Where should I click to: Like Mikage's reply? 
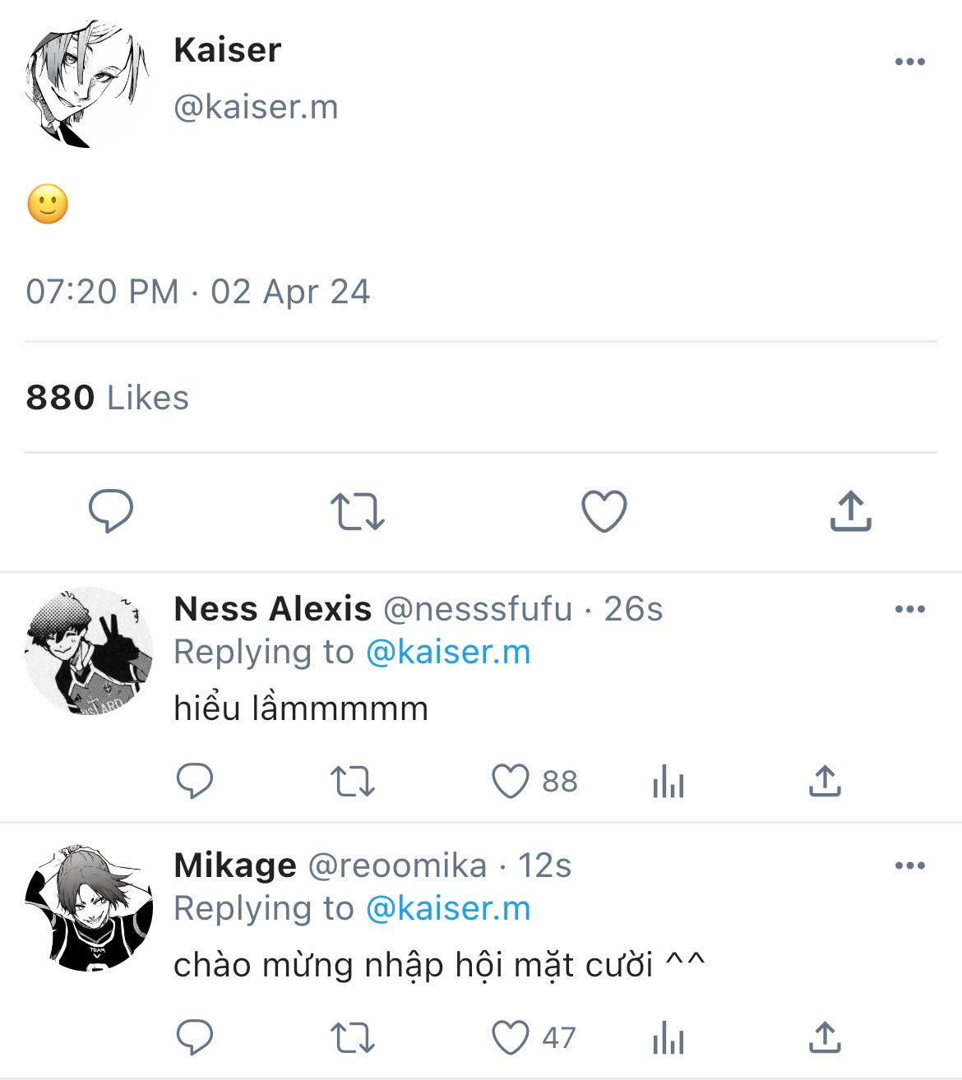pos(510,1037)
